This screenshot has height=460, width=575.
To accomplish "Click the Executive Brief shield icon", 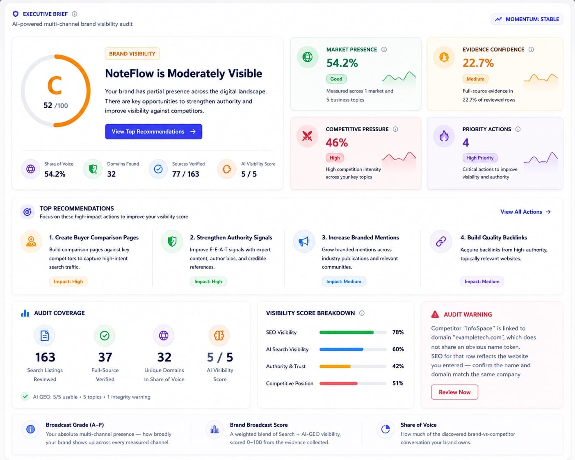I will 16,14.
